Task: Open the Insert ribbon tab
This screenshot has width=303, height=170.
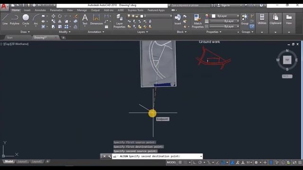Action: (27, 10)
